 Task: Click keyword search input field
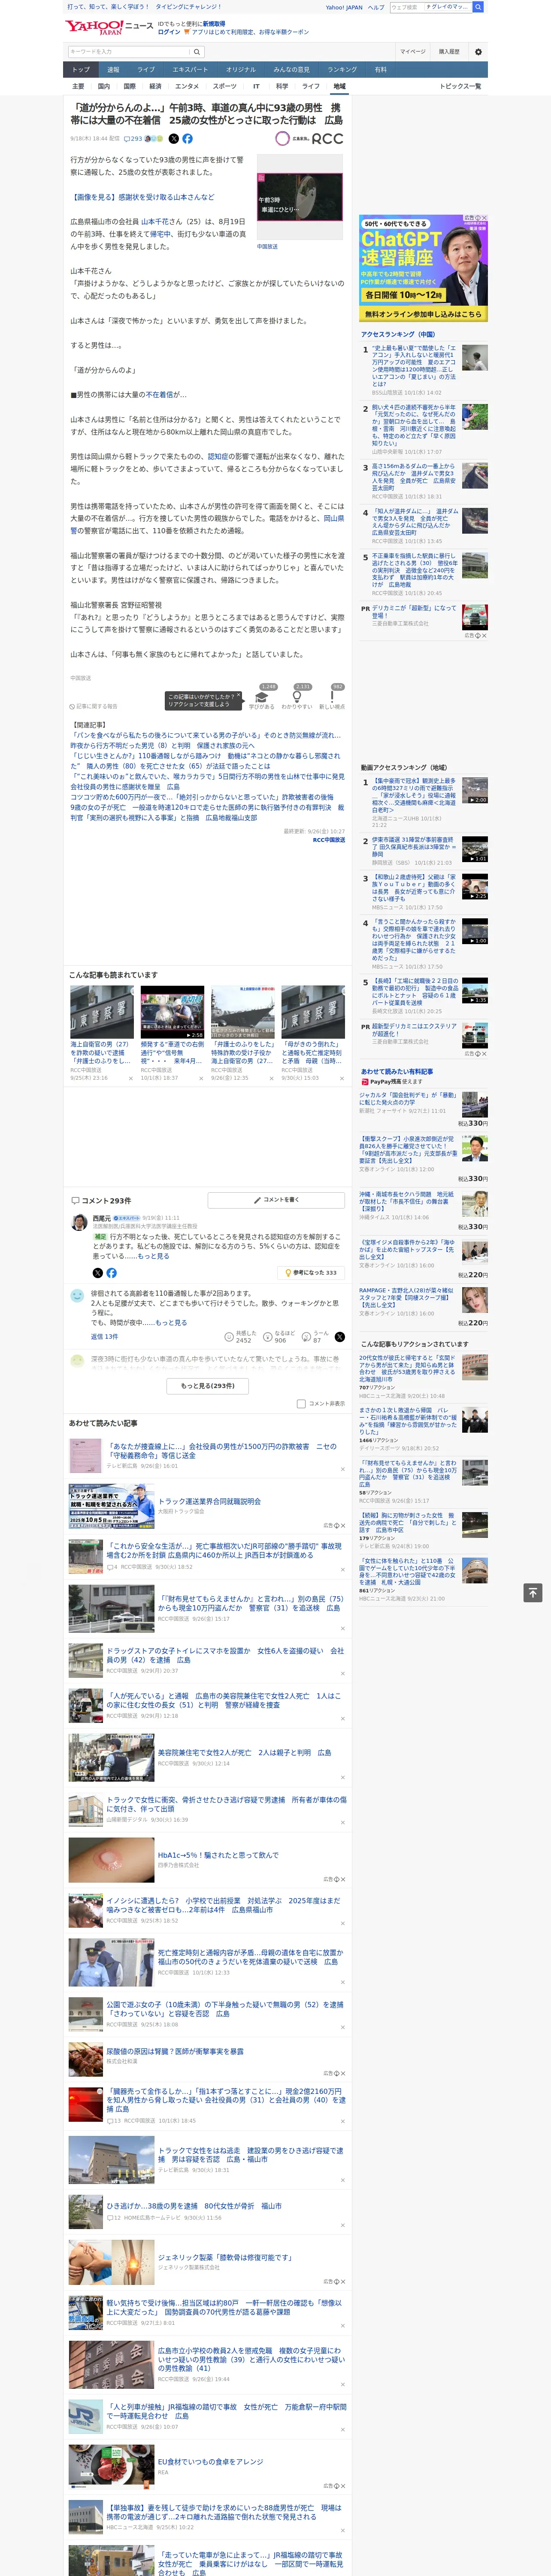(x=129, y=51)
